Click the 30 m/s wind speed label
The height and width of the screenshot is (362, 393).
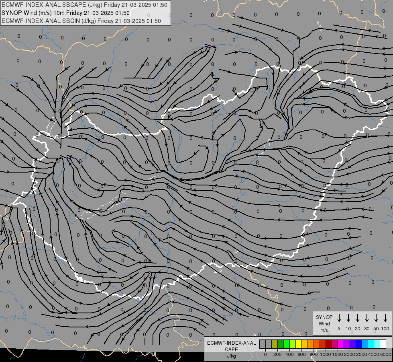tap(367, 329)
